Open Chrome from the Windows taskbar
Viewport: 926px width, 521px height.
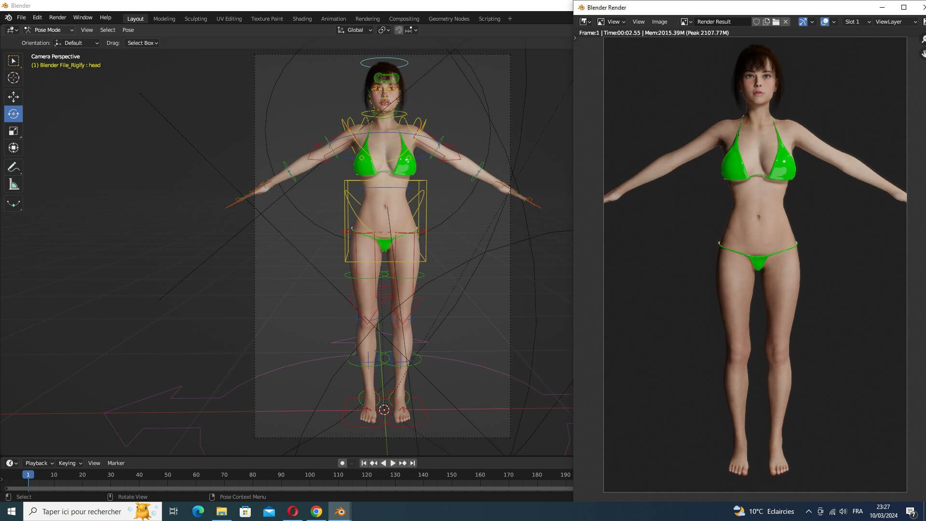tap(316, 511)
